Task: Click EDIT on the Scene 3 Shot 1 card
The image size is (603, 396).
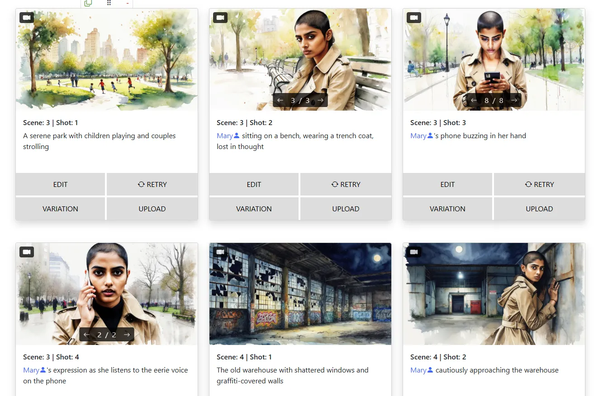Action: click(x=60, y=184)
